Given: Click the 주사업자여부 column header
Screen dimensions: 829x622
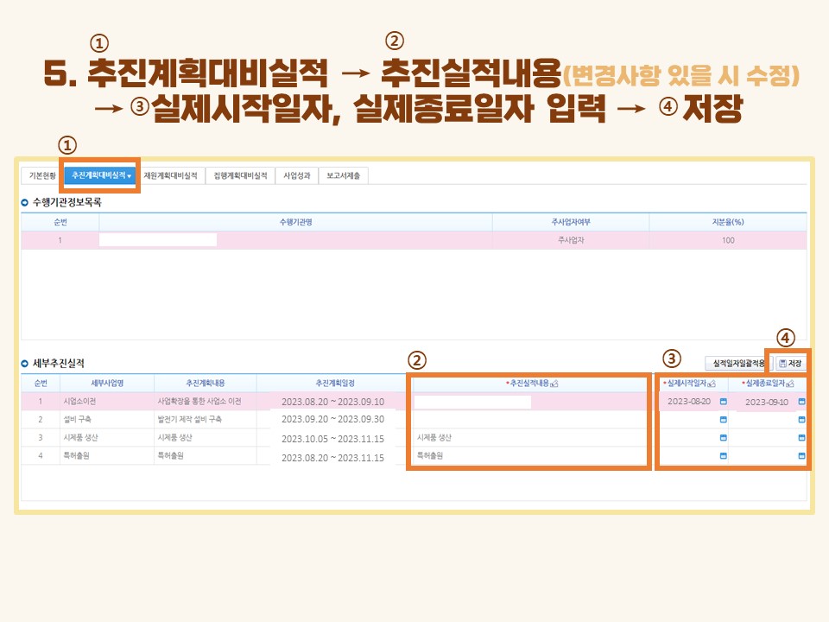Looking at the screenshot, I should [x=571, y=222].
